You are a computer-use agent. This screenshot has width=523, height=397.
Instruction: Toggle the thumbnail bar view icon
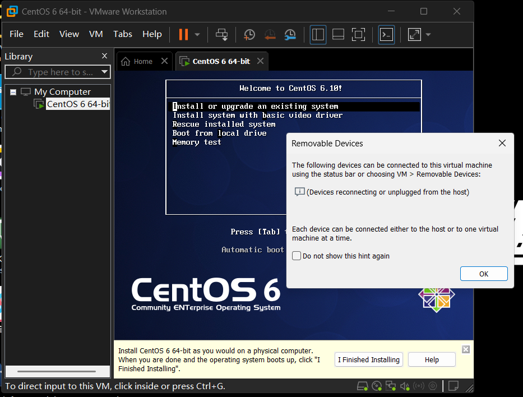pos(338,34)
